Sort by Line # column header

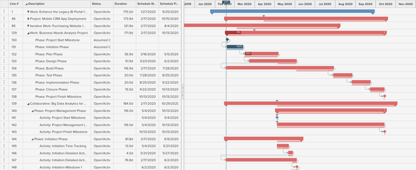point(14,4)
